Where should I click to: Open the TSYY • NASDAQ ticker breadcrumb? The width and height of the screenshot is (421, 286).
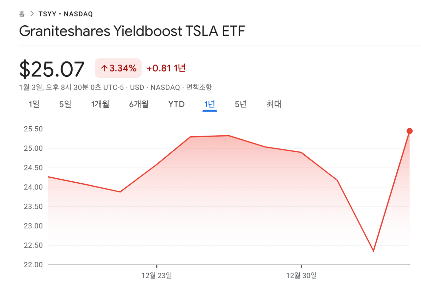65,14
